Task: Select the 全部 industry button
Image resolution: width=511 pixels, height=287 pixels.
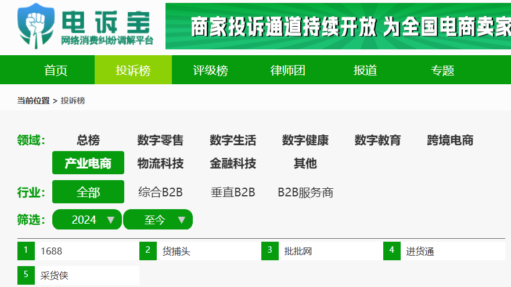Action: [88, 192]
